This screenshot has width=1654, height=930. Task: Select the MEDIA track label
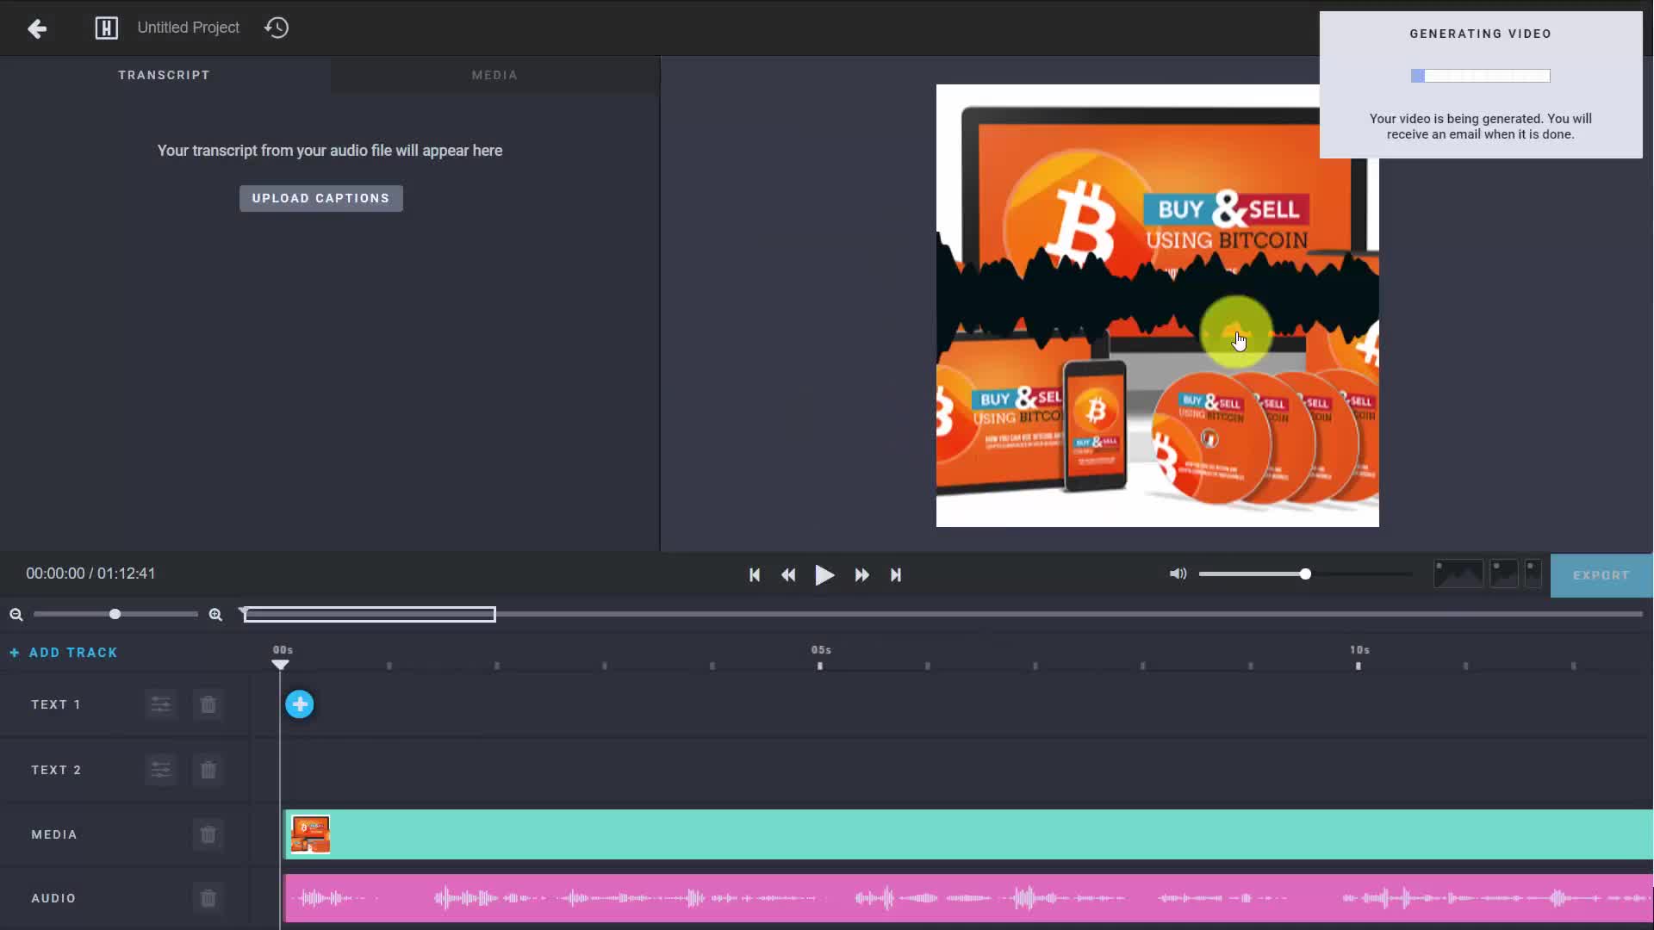(x=54, y=834)
